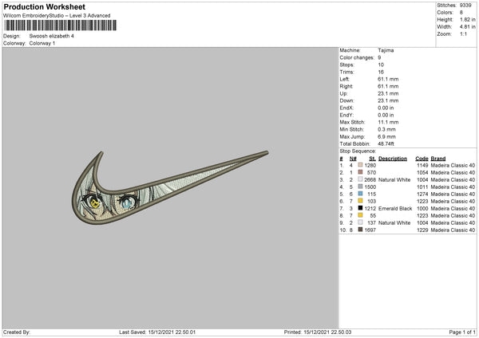479x338 pixels.
Task: Select the black Emerald Black swatch
Action: click(x=360, y=208)
